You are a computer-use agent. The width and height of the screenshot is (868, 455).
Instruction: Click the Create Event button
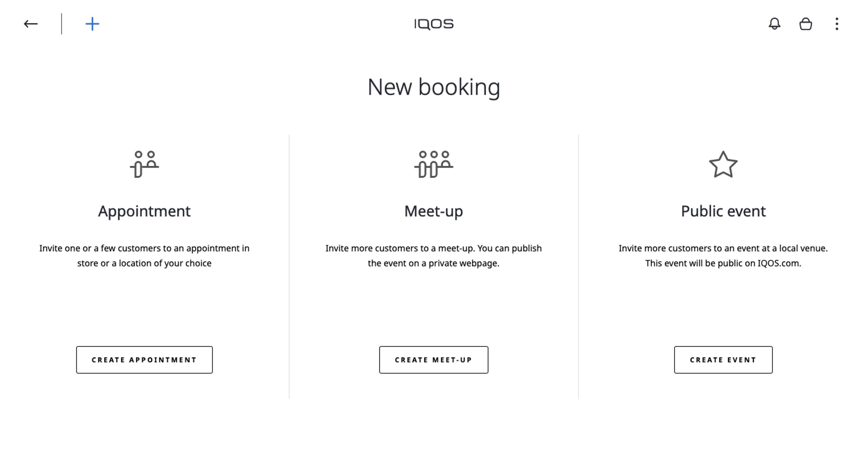coord(723,360)
